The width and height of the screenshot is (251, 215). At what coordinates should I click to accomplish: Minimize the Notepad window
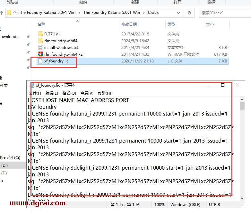(208, 85)
